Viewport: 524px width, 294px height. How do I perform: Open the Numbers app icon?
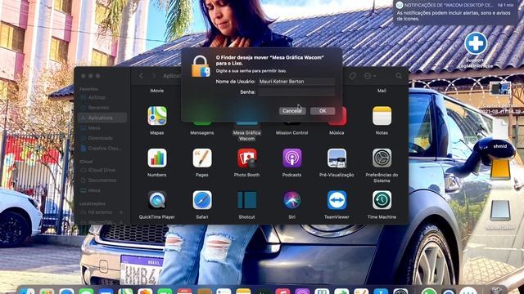(x=157, y=158)
